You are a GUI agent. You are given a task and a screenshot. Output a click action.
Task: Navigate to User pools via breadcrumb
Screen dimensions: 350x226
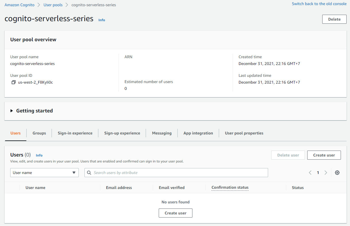(x=53, y=5)
